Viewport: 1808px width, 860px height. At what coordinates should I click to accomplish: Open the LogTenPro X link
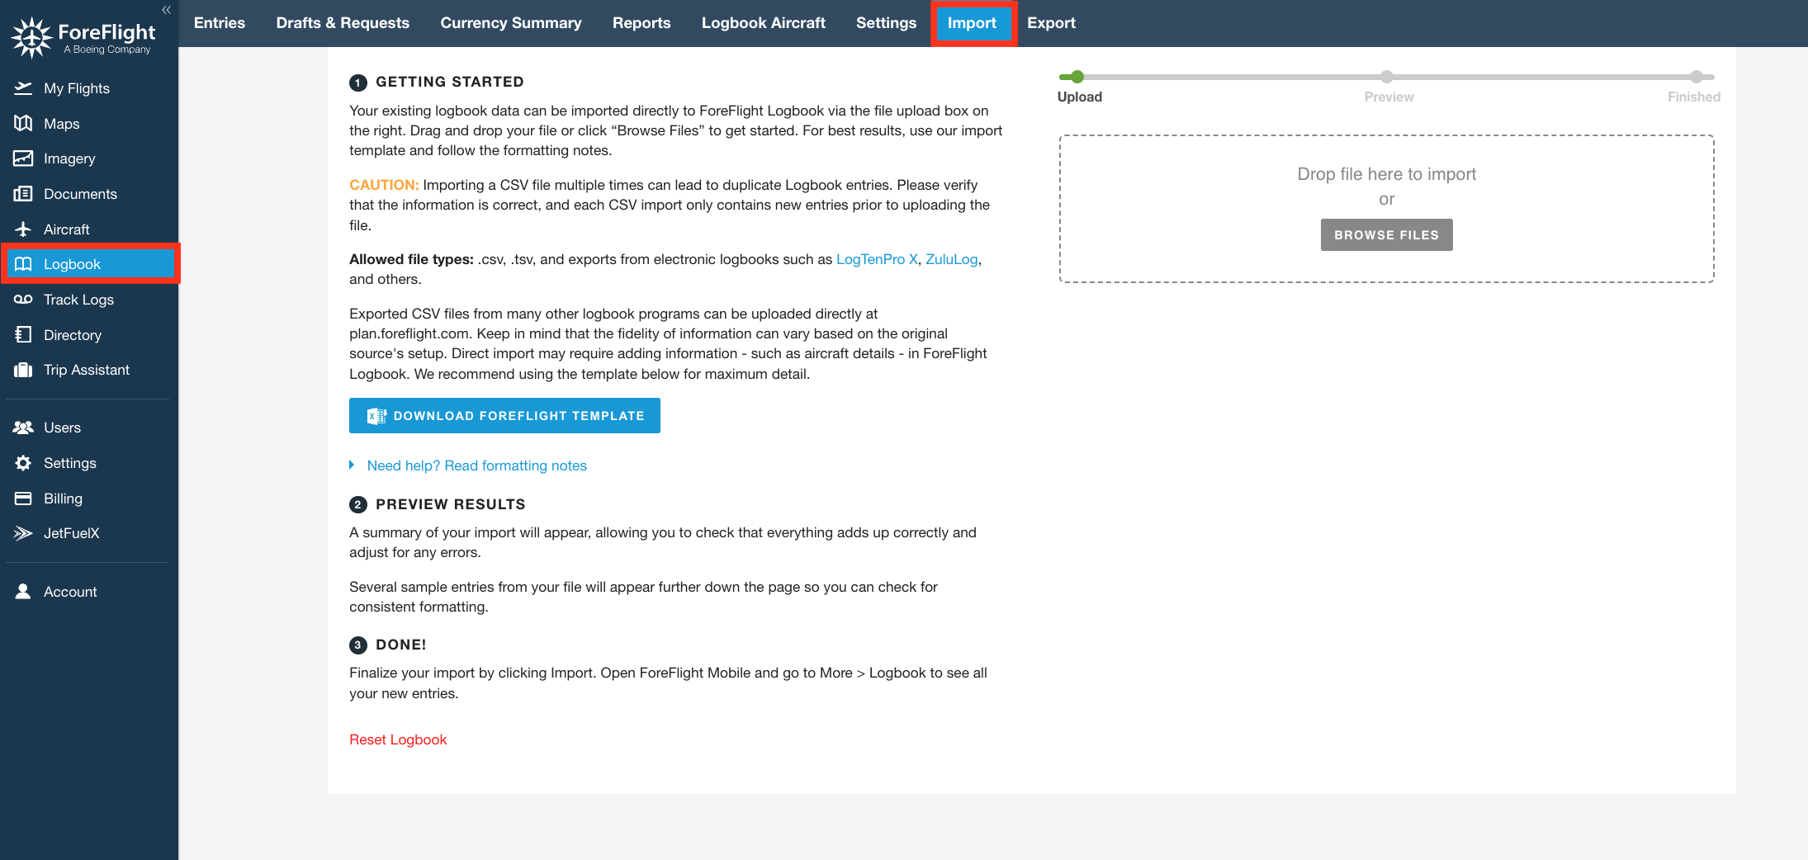tap(877, 259)
